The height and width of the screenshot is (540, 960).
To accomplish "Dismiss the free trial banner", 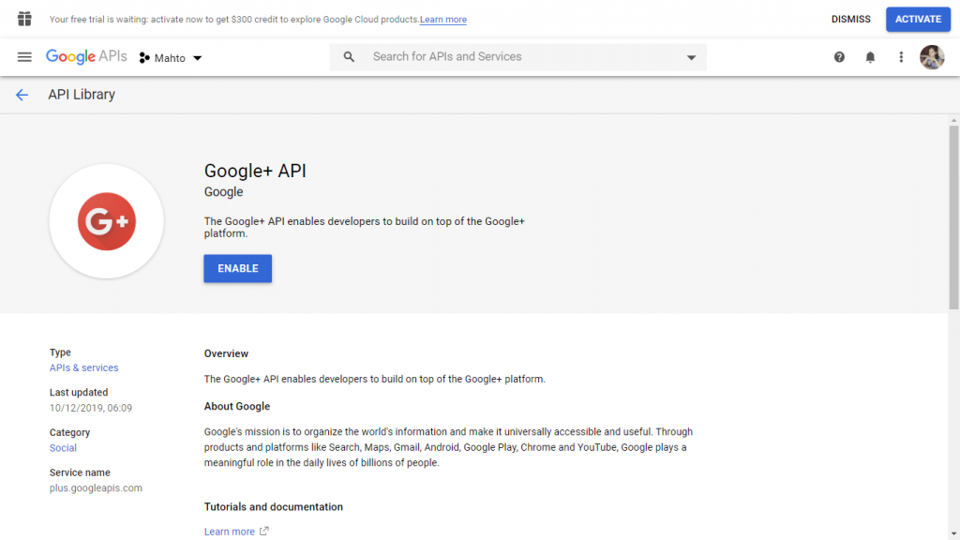I will [850, 19].
